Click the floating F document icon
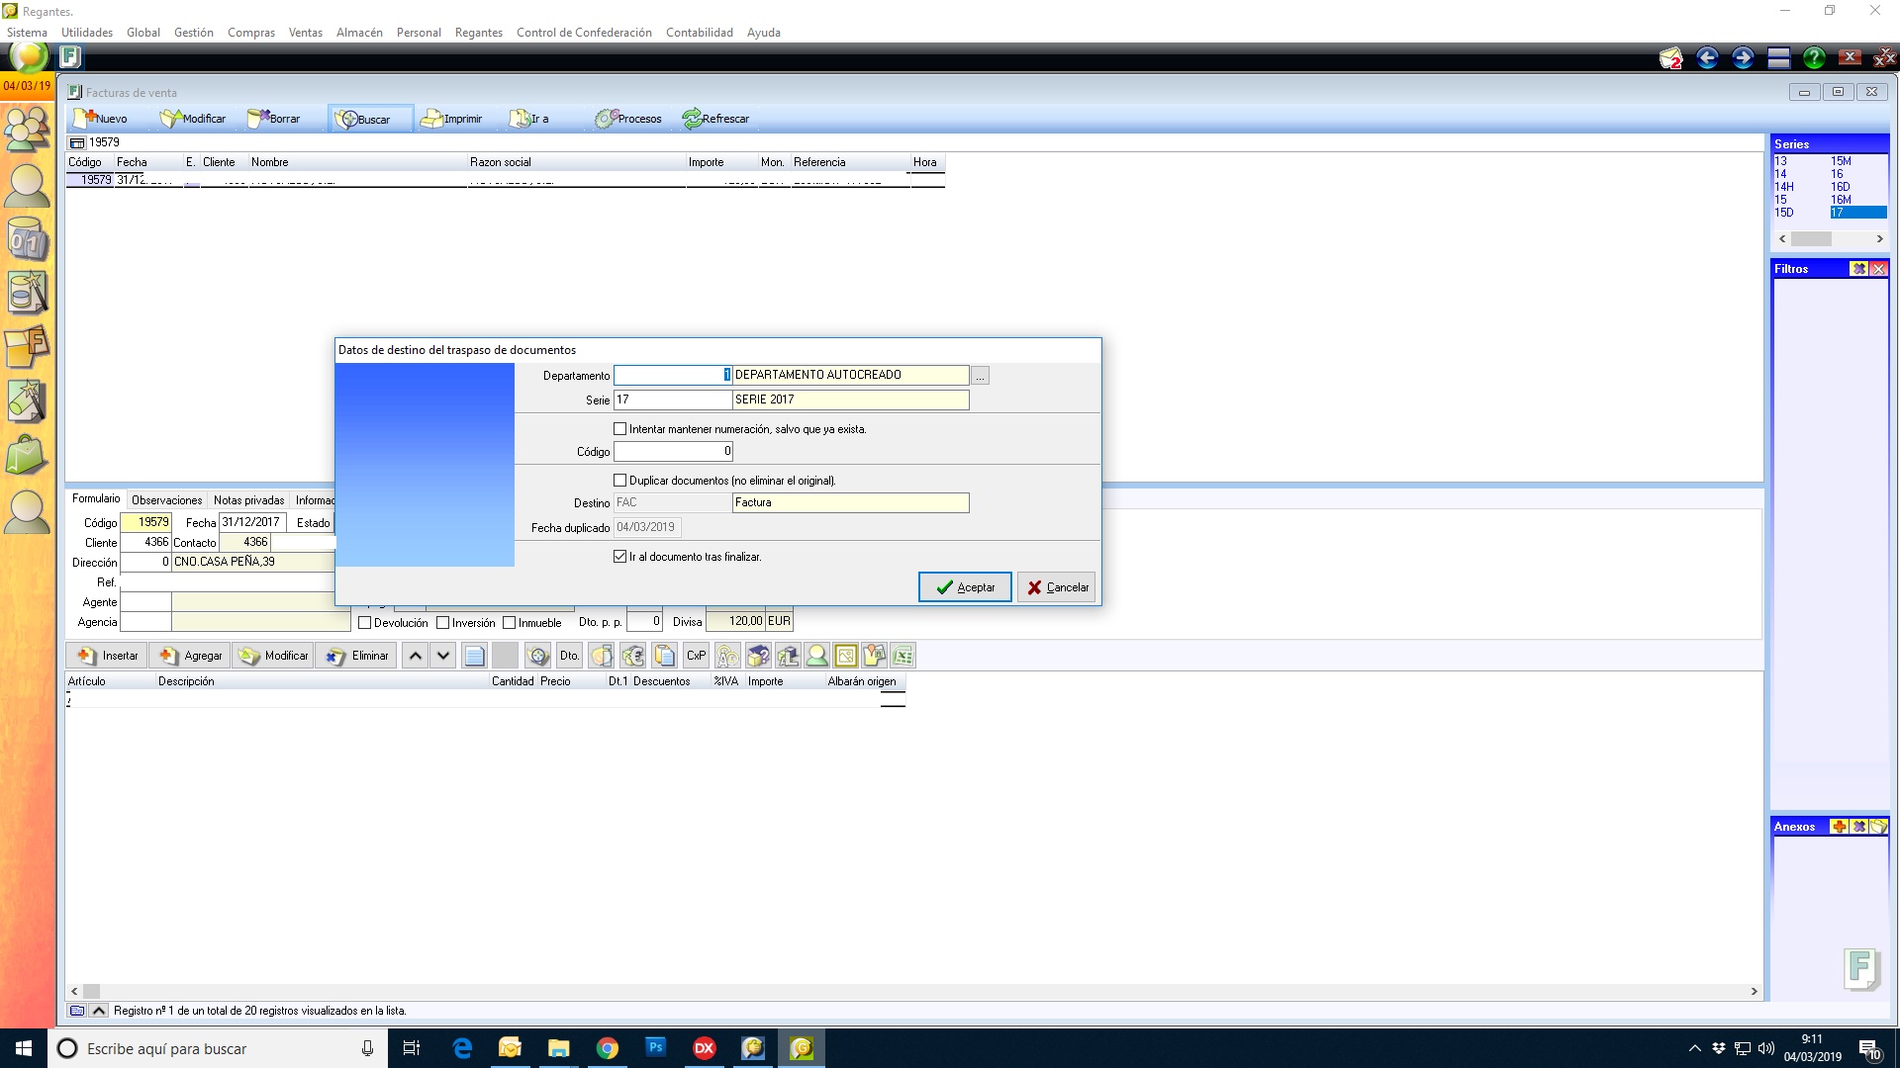 tap(1861, 968)
